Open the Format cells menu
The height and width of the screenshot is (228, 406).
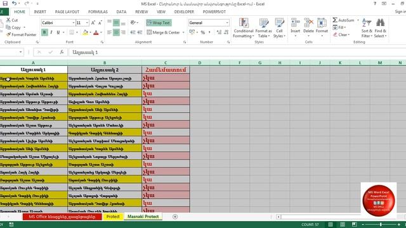322,28
